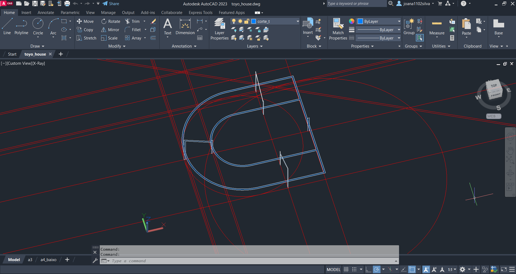The image size is (516, 274).
Task: Toggle ortho mode in status bar
Action: coord(368,269)
